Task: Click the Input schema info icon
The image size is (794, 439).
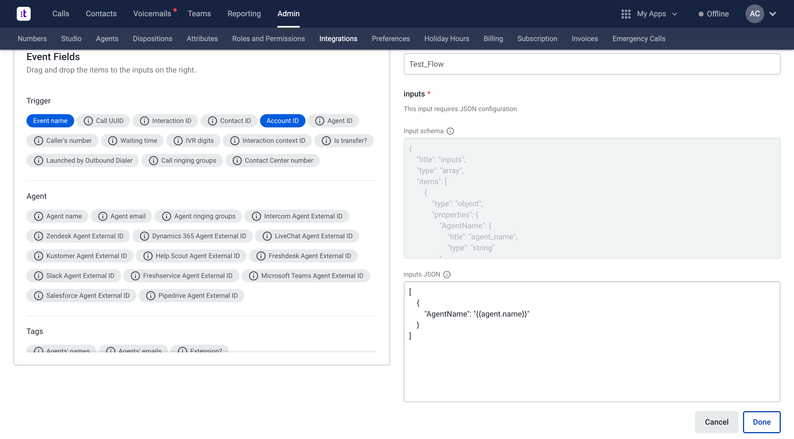Action: pyautogui.click(x=450, y=131)
